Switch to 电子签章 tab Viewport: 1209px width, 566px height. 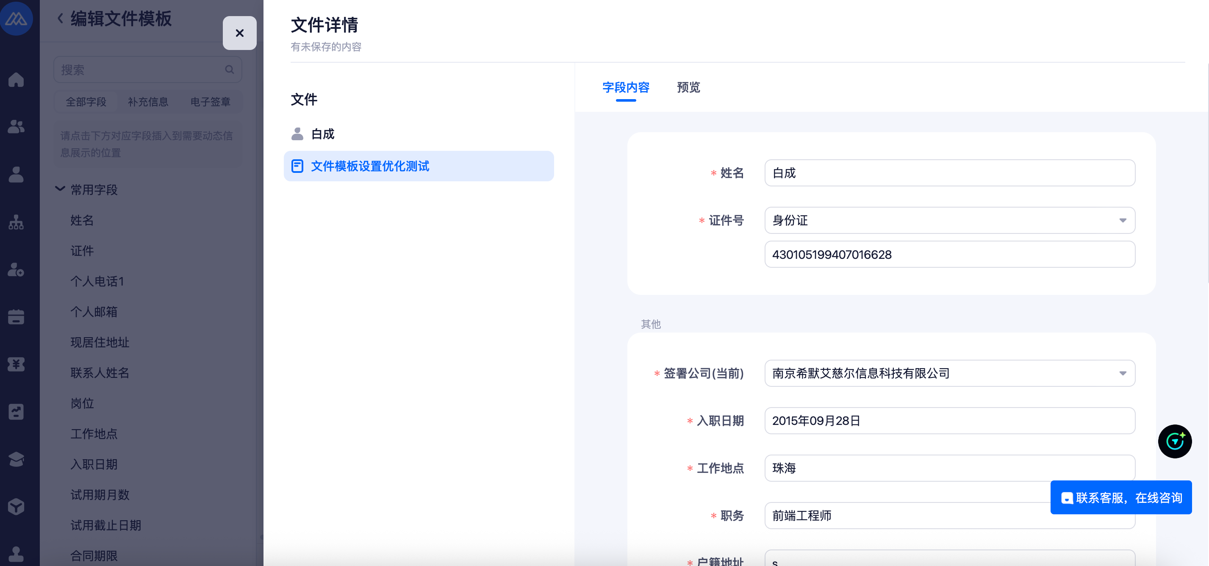(210, 102)
